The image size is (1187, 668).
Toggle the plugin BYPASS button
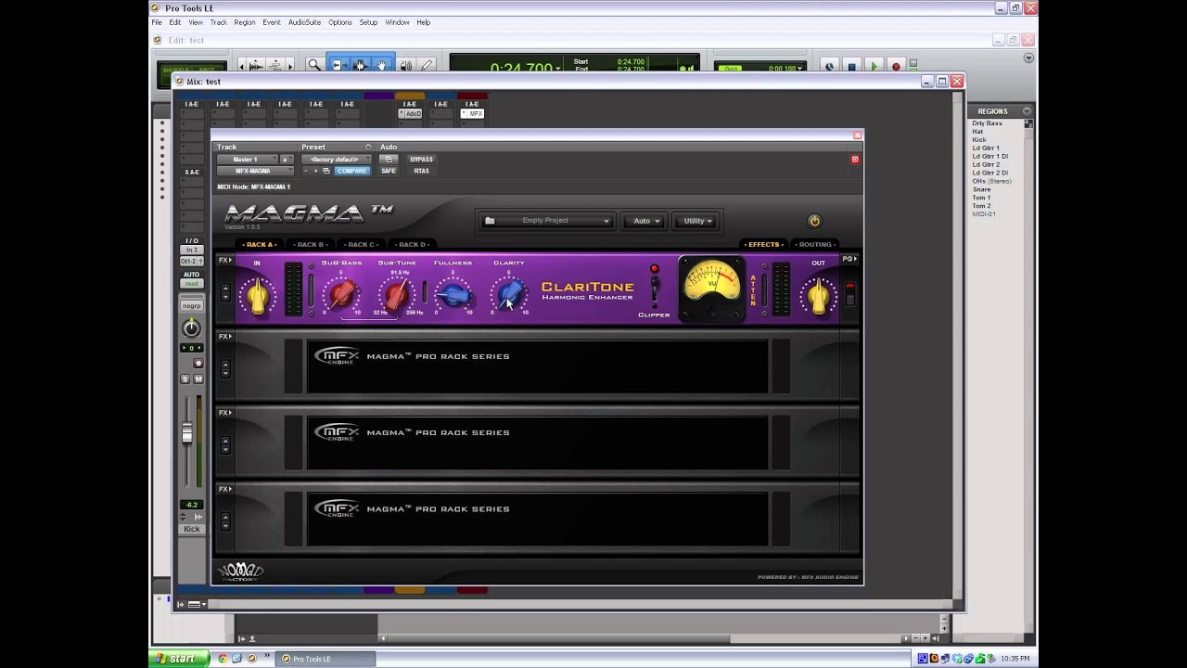(x=421, y=160)
